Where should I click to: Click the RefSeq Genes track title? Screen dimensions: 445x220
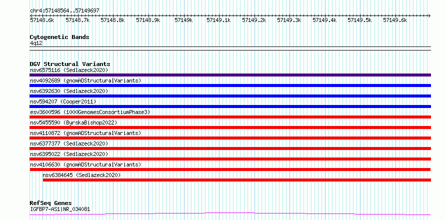(x=50, y=203)
